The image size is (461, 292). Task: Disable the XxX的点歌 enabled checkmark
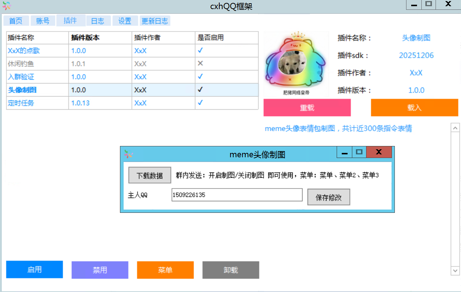(200, 50)
